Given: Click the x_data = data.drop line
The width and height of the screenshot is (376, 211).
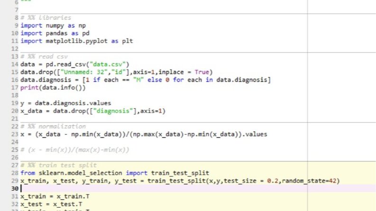Looking at the screenshot, I should [x=93, y=111].
